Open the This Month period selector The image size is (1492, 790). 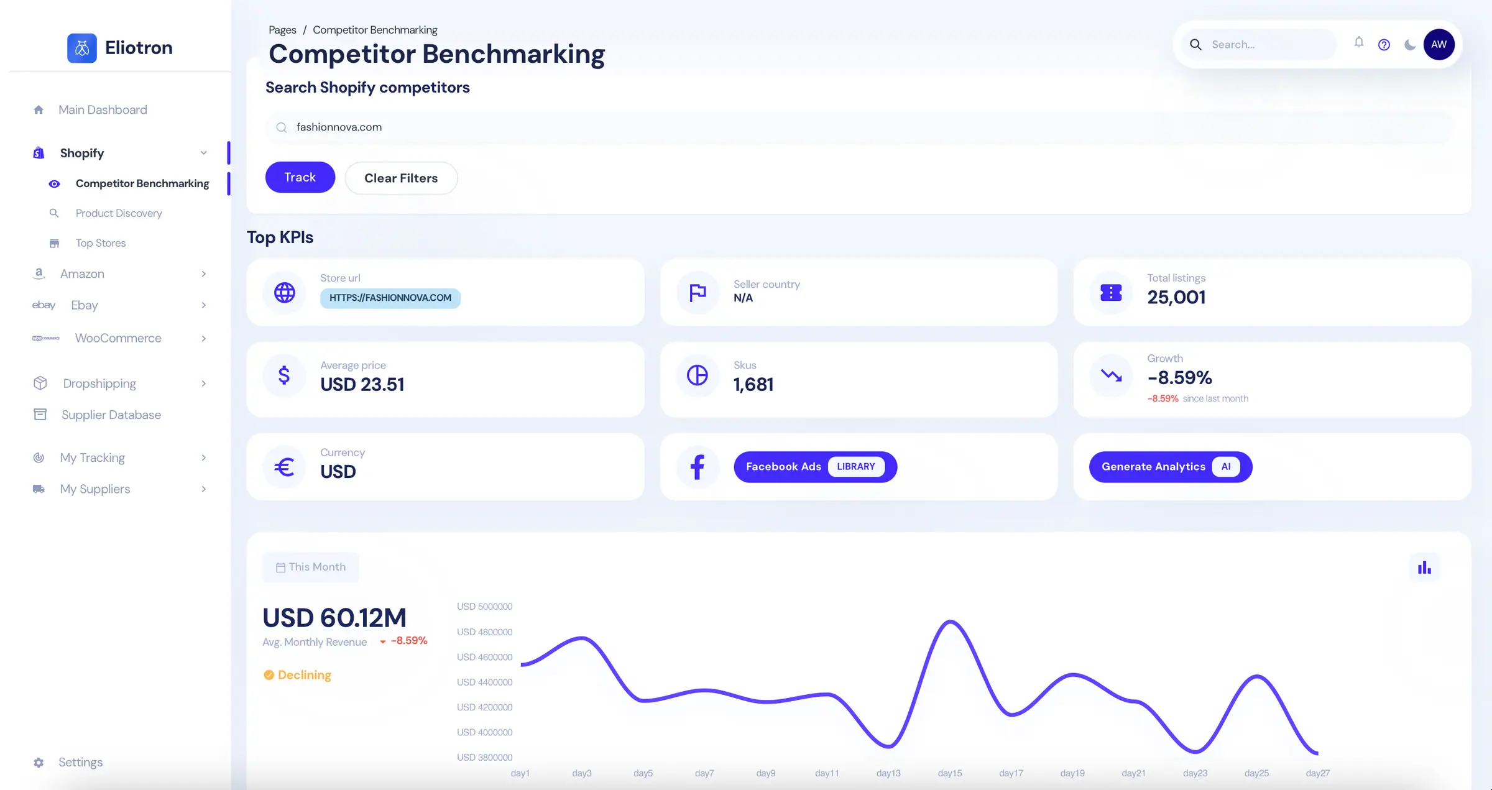pos(310,567)
